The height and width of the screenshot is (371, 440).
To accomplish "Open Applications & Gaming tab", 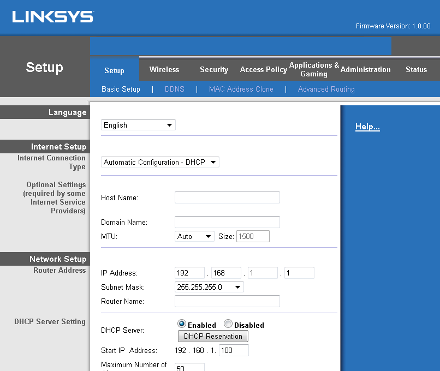I will [x=314, y=69].
